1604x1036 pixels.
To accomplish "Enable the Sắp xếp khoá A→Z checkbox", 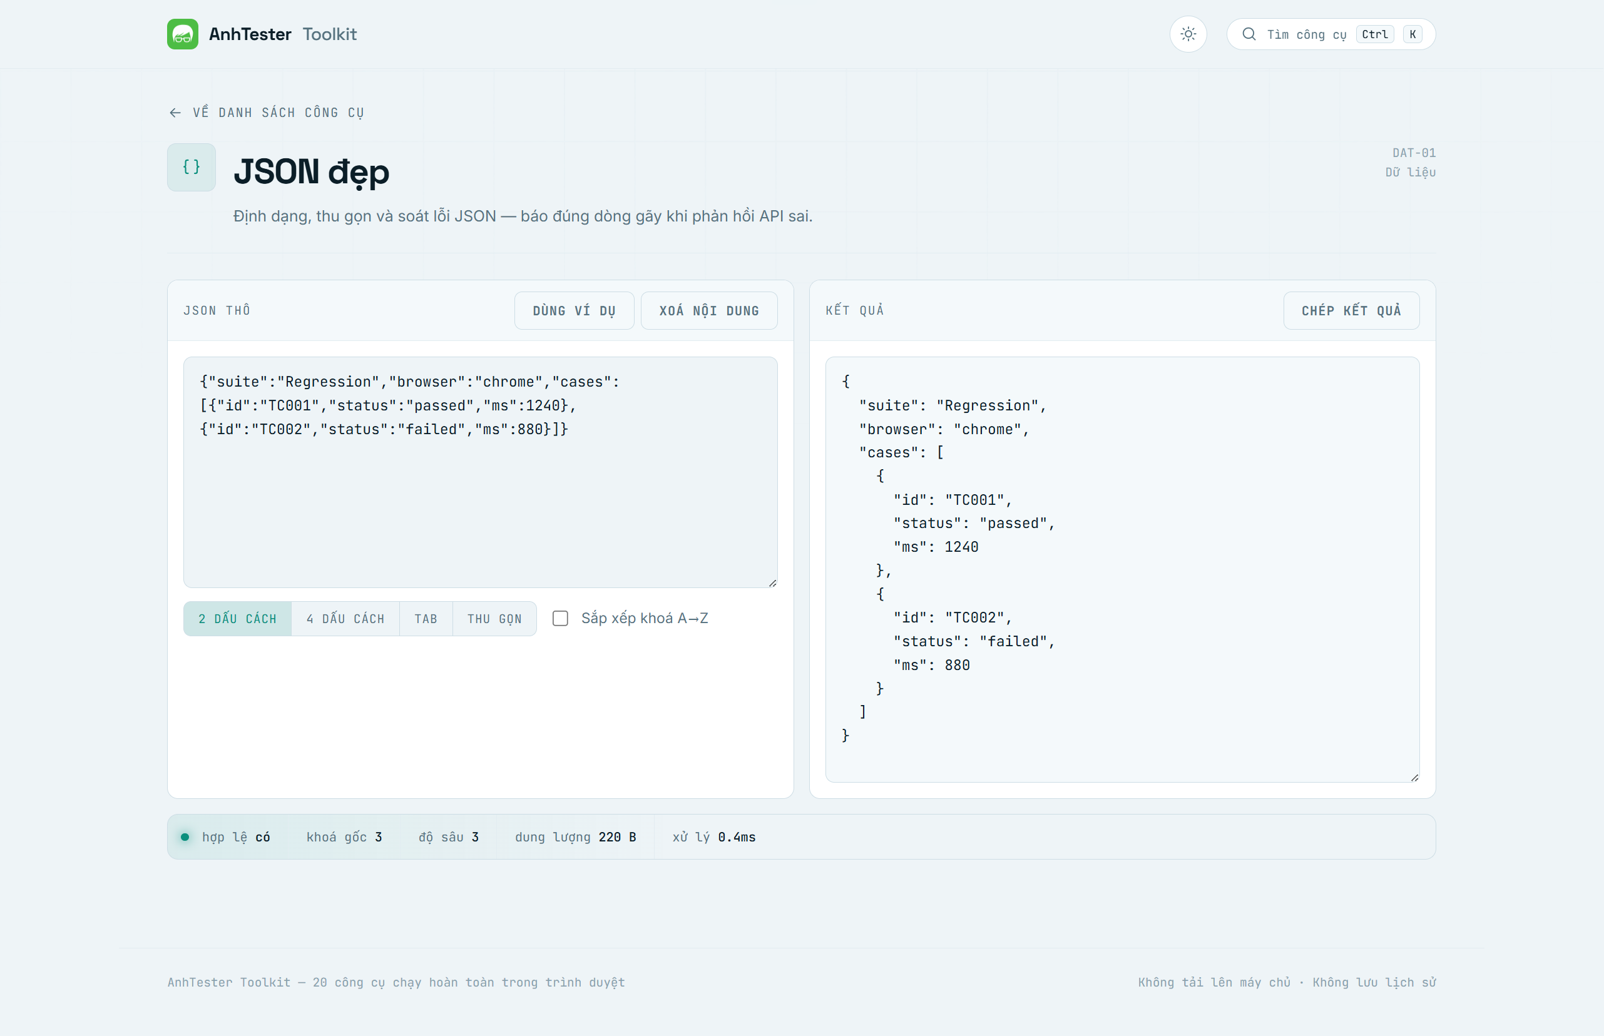I will tap(559, 618).
